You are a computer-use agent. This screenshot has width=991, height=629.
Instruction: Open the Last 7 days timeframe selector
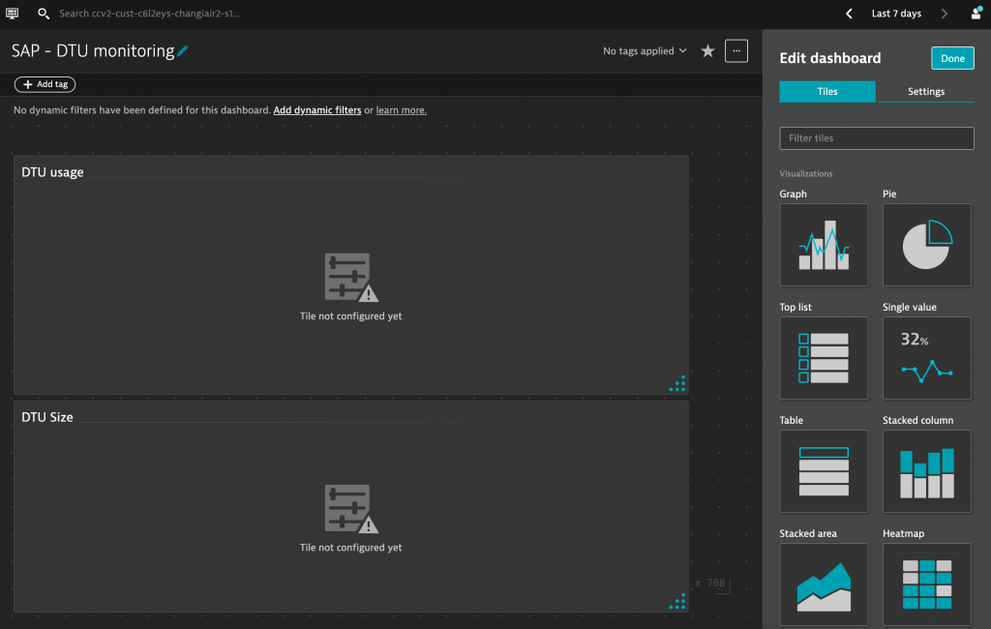(x=896, y=14)
